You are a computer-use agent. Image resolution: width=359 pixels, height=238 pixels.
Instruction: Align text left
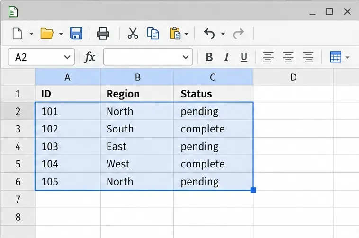(x=269, y=57)
